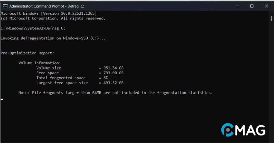This screenshot has width=274, height=143.
Task: Click the Microsoft Corporation copyright line
Action: tap(53, 18)
